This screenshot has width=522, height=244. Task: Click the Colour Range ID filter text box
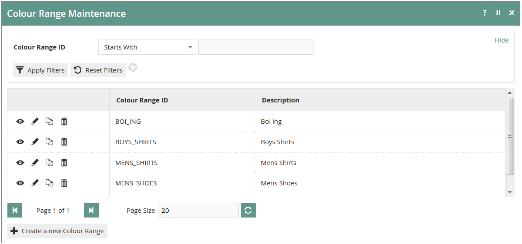coord(256,47)
